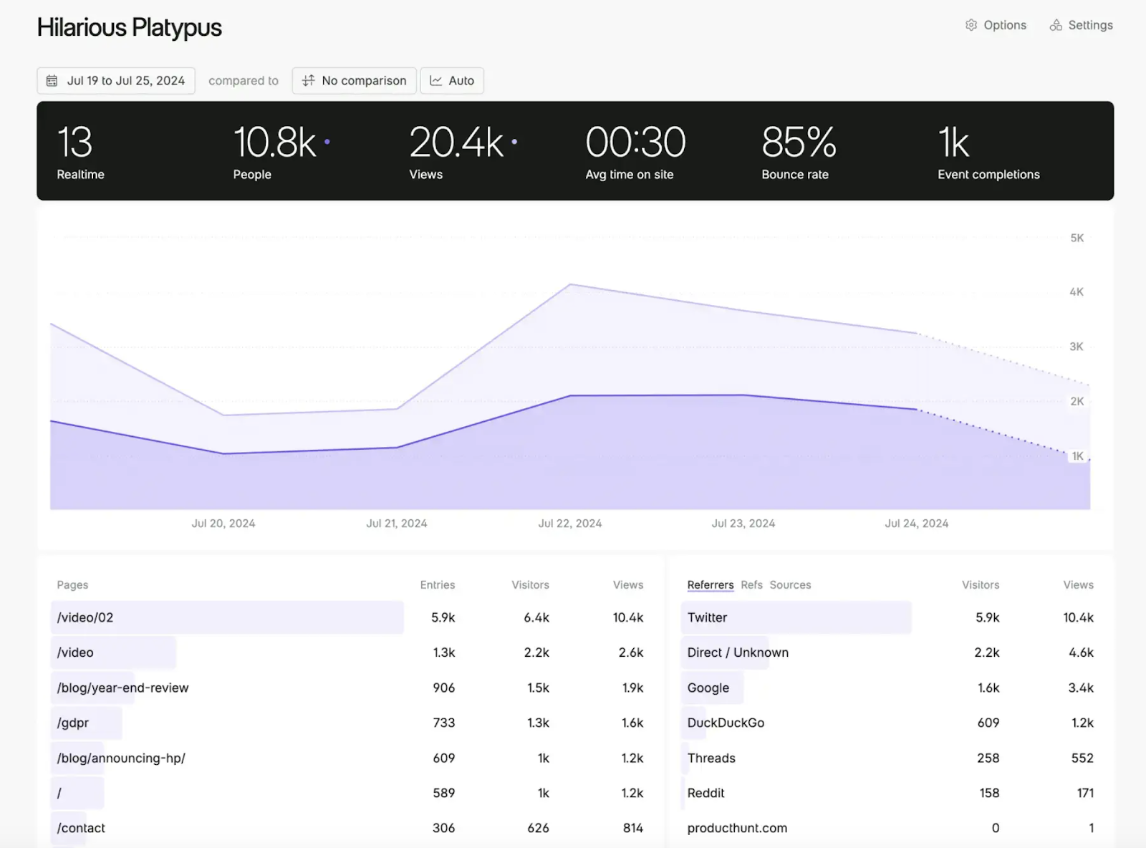The image size is (1146, 848).
Task: Open the /video/02 page entry
Action: click(x=85, y=617)
